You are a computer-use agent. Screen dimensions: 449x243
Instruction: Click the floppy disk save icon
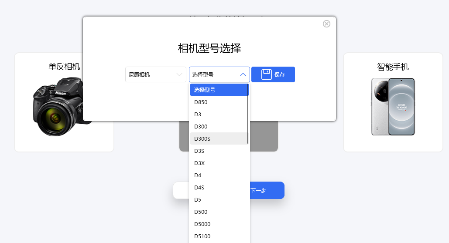[x=266, y=74]
